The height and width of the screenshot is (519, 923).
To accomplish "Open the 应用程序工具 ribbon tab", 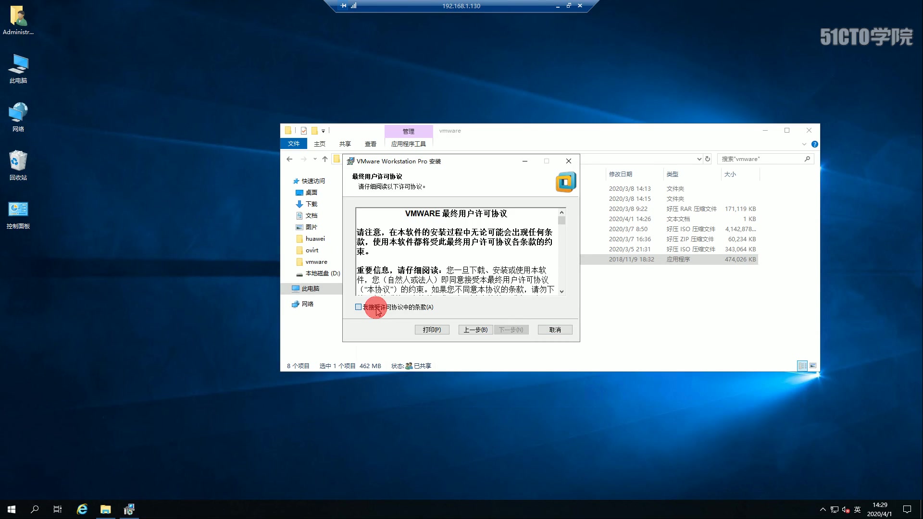I will click(409, 144).
